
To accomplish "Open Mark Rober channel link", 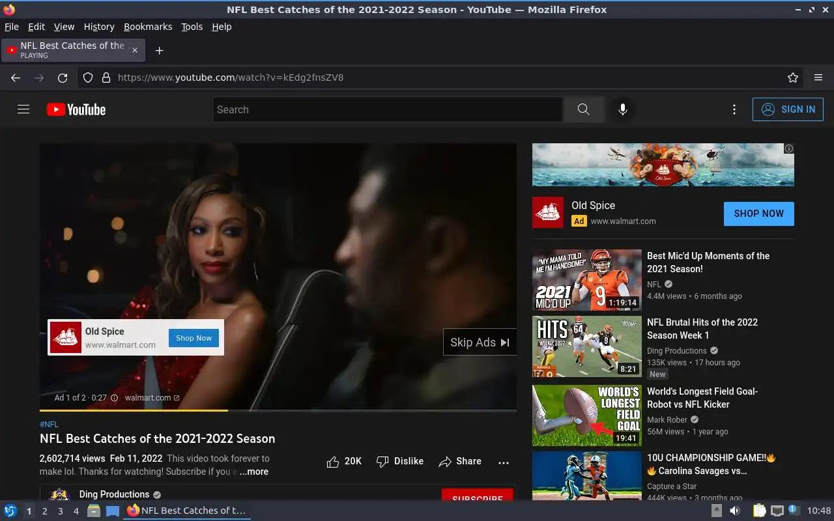I will 667,420.
